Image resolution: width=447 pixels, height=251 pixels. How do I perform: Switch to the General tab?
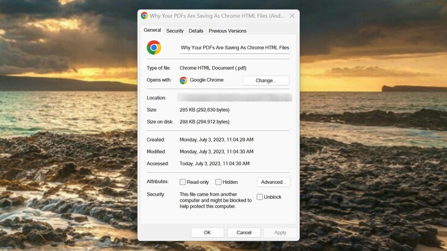click(x=152, y=30)
